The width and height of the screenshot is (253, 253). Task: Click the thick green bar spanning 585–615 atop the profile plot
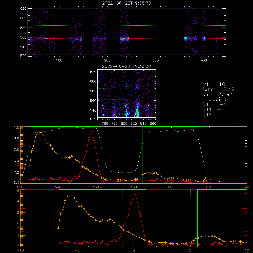click(x=171, y=127)
